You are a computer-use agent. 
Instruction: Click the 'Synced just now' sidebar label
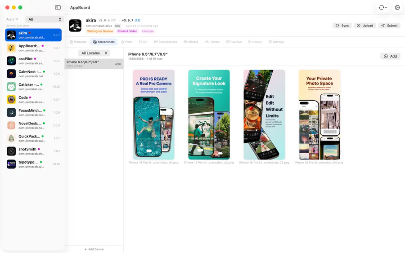point(18,26)
